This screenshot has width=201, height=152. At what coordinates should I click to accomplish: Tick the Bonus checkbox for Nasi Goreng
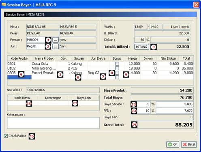click(x=117, y=68)
